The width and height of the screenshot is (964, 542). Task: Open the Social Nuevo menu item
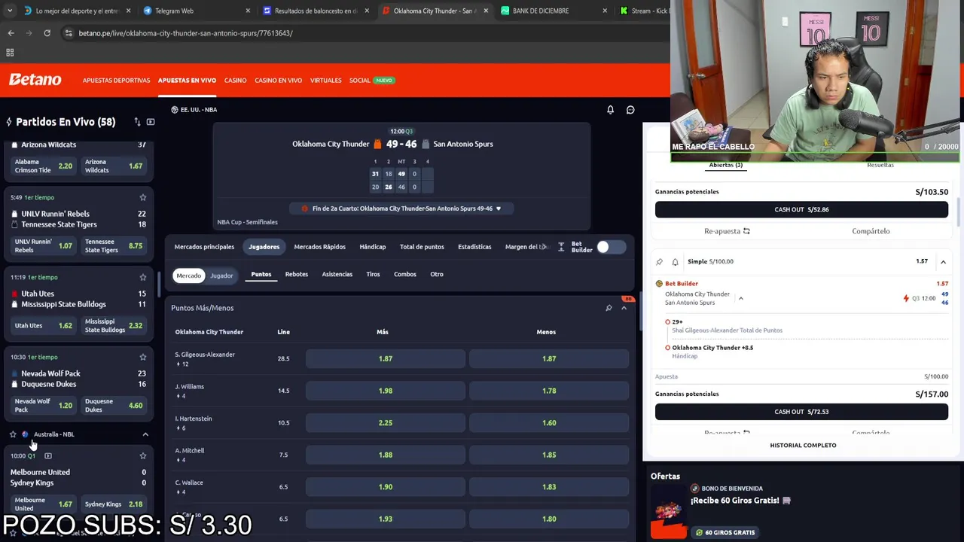371,80
